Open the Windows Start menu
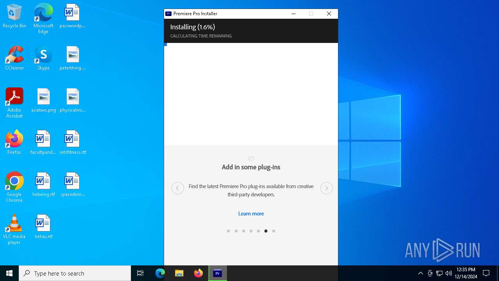 pos(9,273)
